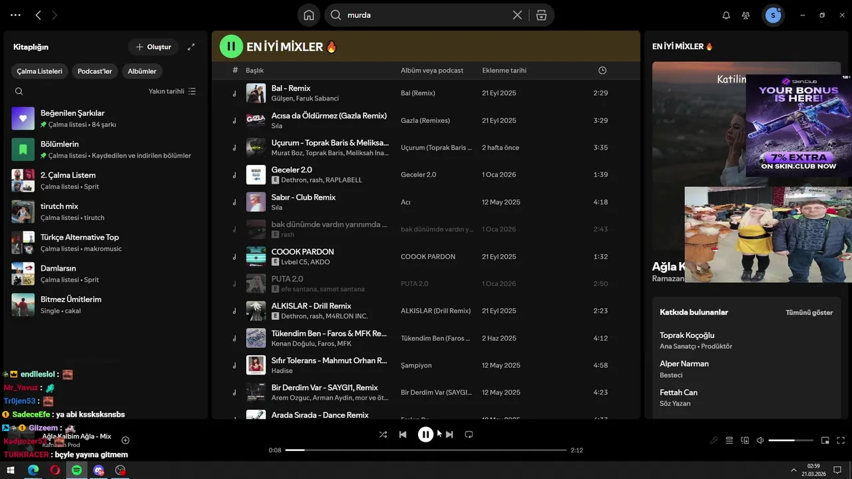Skip to next track
The image size is (852, 479).
[x=449, y=434]
